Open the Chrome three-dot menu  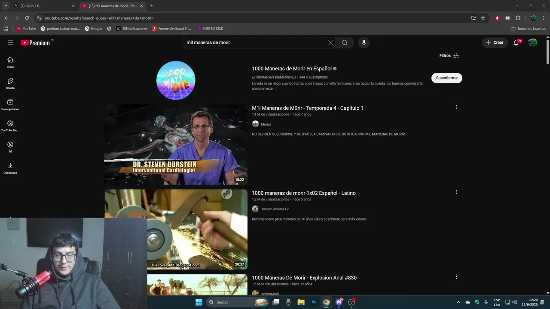(544, 18)
